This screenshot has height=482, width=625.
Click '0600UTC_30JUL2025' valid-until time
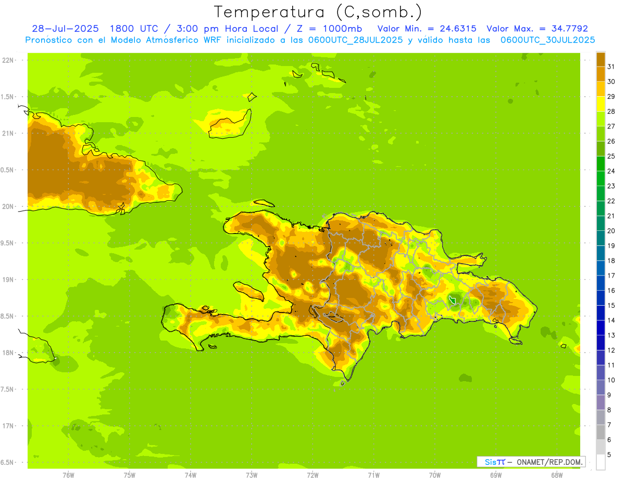tap(548, 40)
